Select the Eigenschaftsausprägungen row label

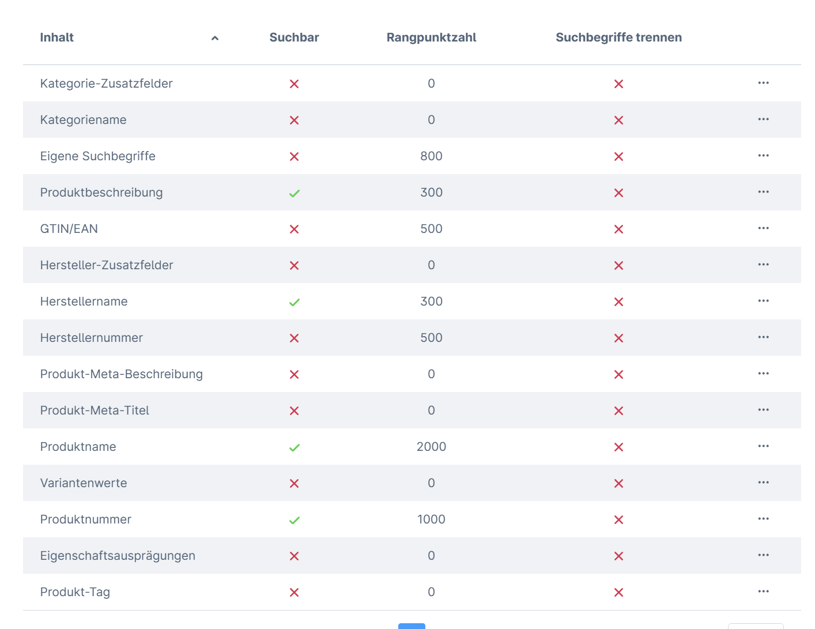118,556
